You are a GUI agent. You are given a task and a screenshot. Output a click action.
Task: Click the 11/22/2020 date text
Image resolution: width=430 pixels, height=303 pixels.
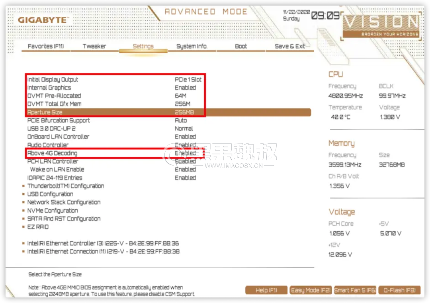click(296, 12)
